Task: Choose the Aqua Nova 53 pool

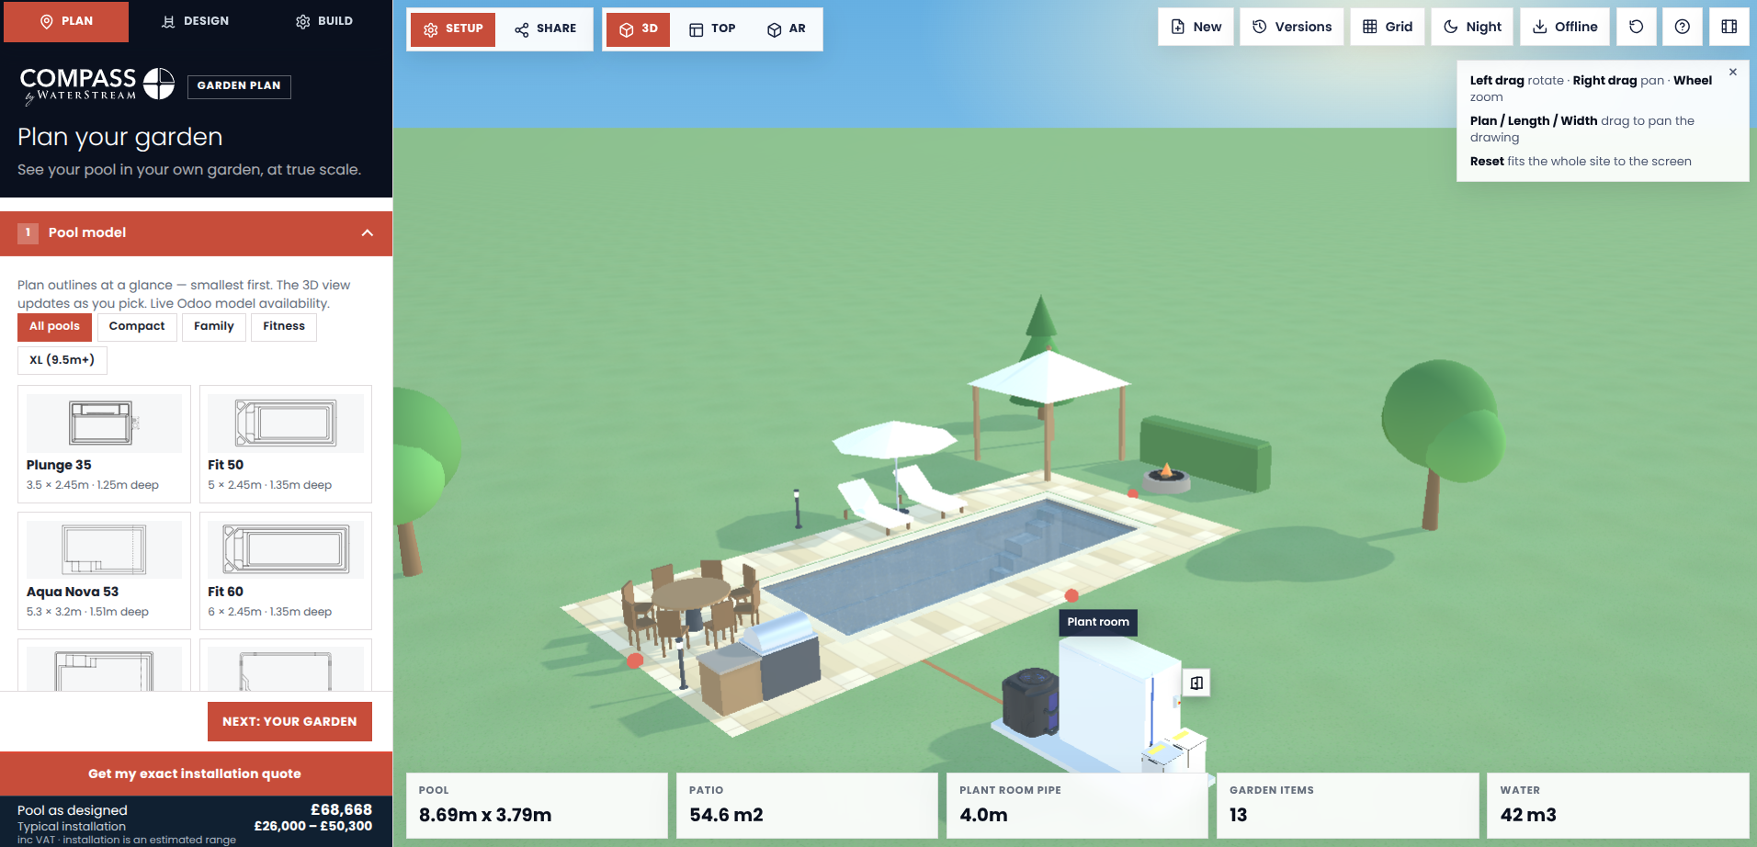Action: tap(104, 570)
